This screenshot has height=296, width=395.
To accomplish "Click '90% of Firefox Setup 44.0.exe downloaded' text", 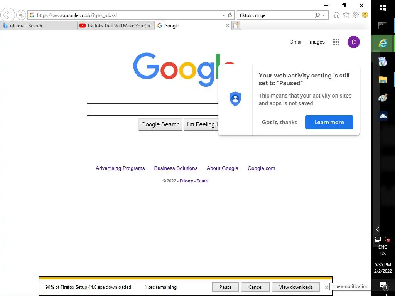I will pyautogui.click(x=88, y=287).
